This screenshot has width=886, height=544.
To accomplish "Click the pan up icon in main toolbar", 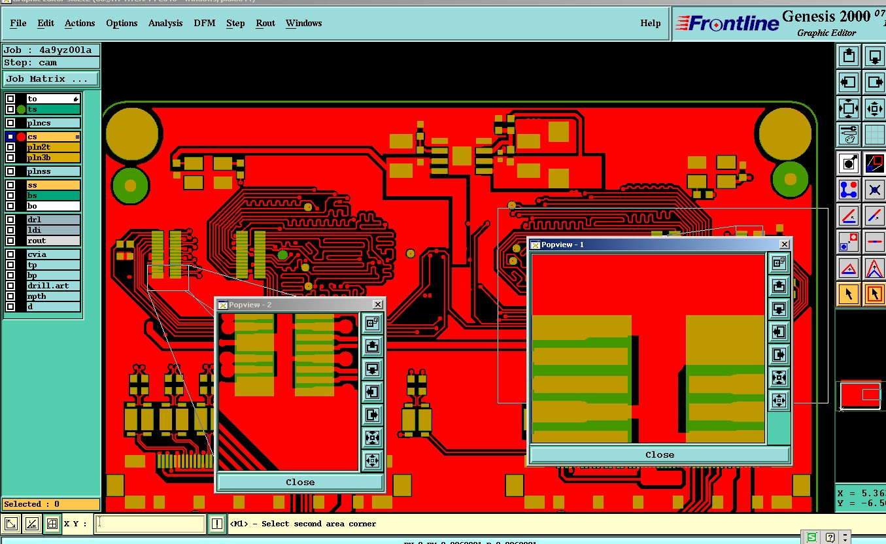I will 849,56.
